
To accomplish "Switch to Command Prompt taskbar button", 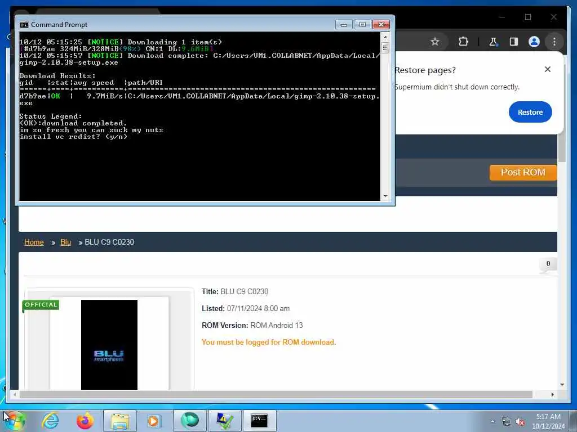I will 259,421.
